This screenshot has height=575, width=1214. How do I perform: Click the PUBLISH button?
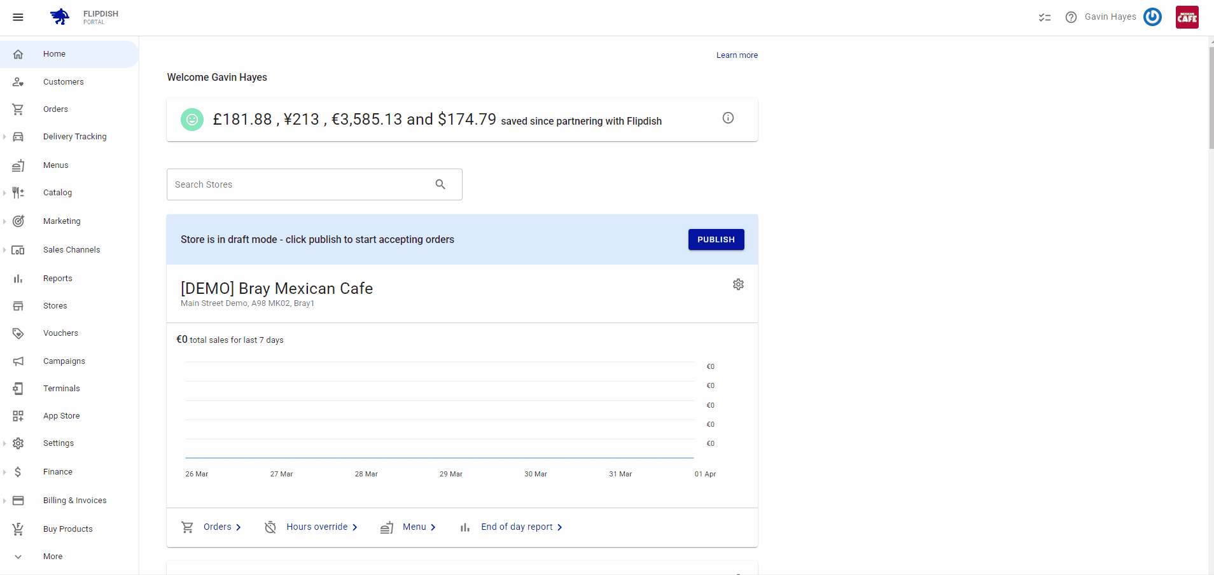pos(716,240)
